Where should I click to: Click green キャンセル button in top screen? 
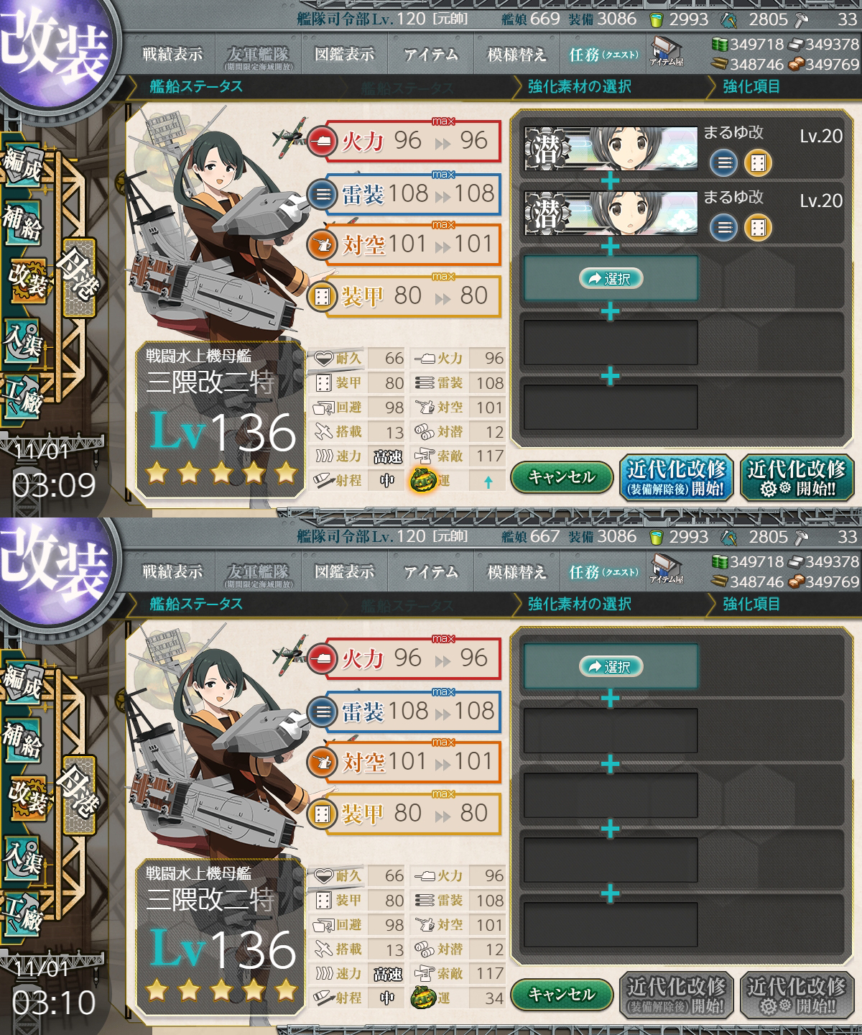[562, 477]
